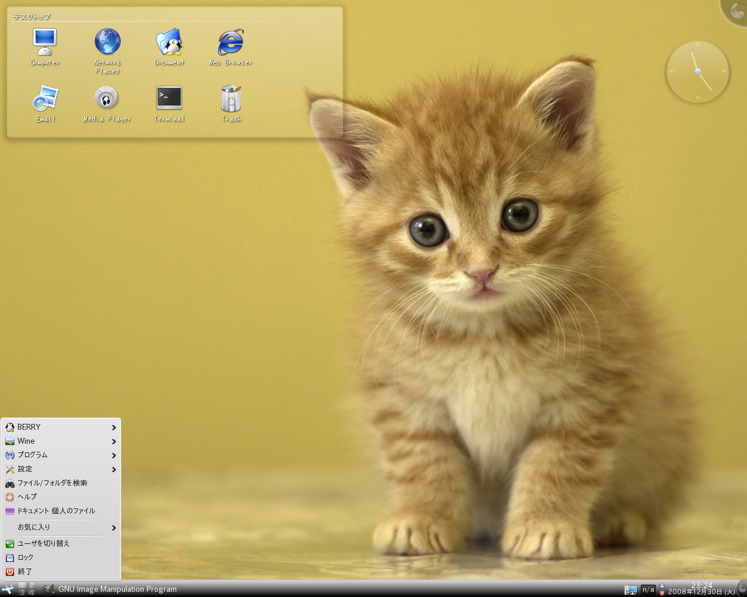The width and height of the screenshot is (747, 597).
Task: Choose ユーザを切り替え in the menu
Action: point(61,544)
